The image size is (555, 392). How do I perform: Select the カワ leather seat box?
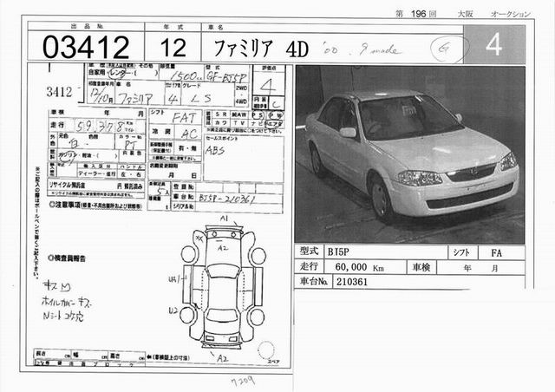221,122
